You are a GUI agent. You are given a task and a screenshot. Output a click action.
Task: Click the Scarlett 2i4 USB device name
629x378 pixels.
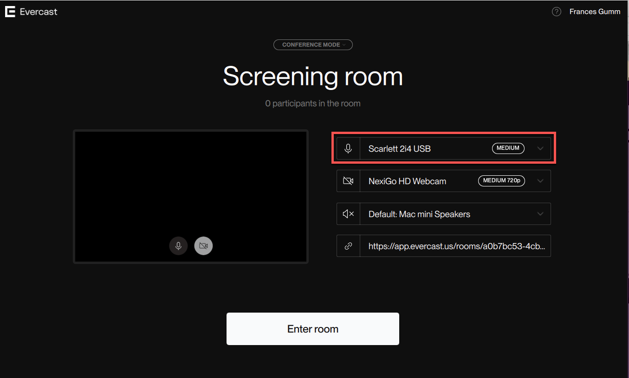click(400, 148)
